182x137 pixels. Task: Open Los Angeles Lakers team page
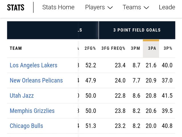coord(34,65)
